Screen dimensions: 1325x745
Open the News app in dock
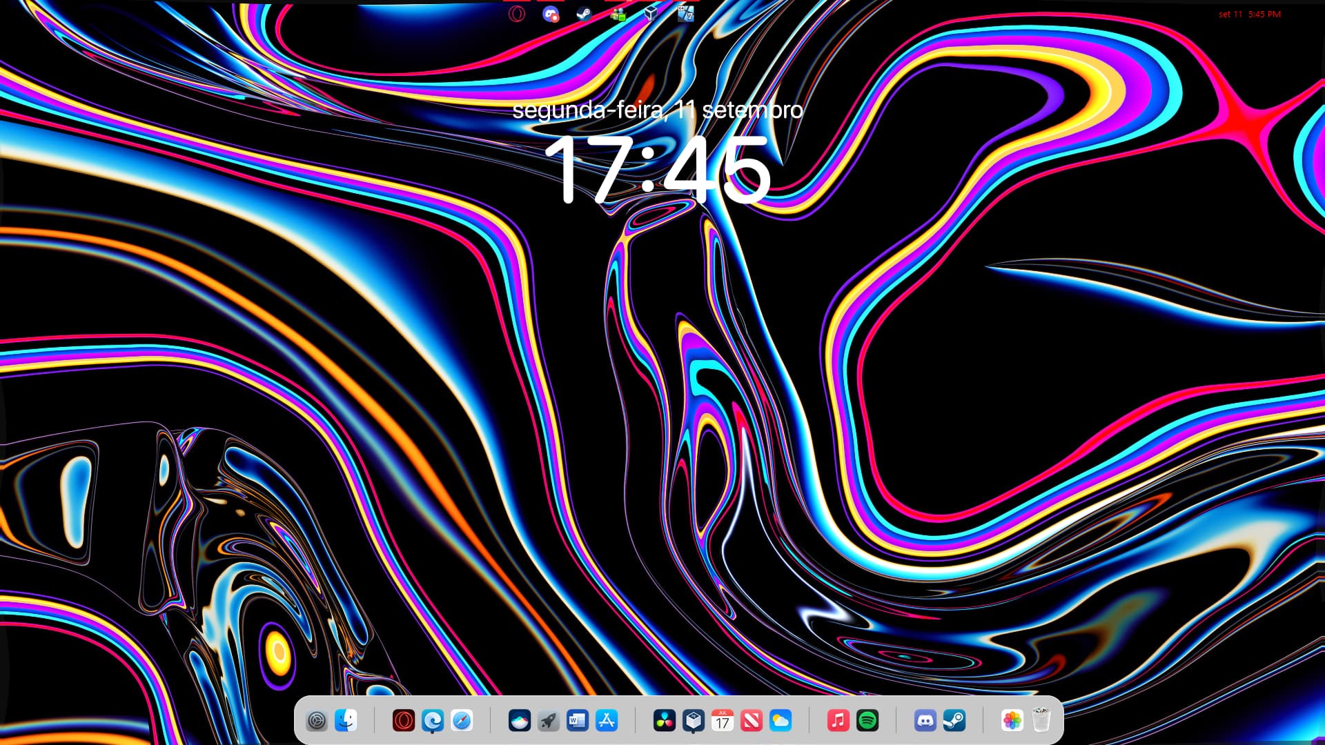pos(752,721)
